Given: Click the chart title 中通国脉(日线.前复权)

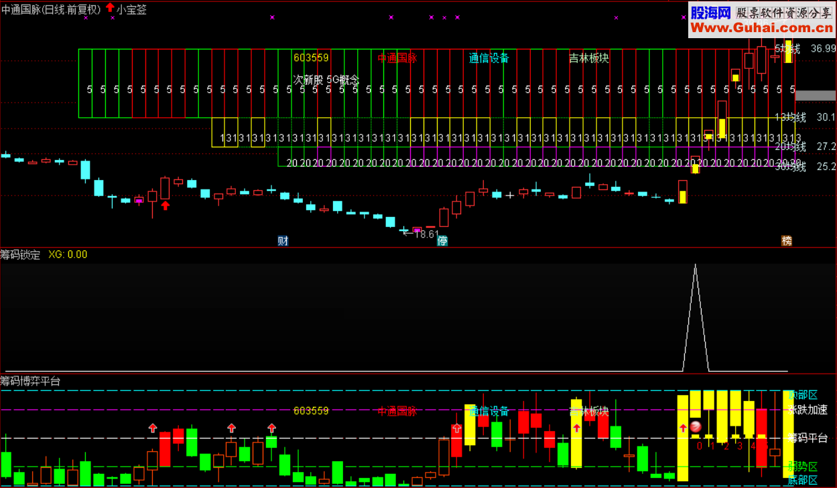Looking at the screenshot, I should coord(52,9).
